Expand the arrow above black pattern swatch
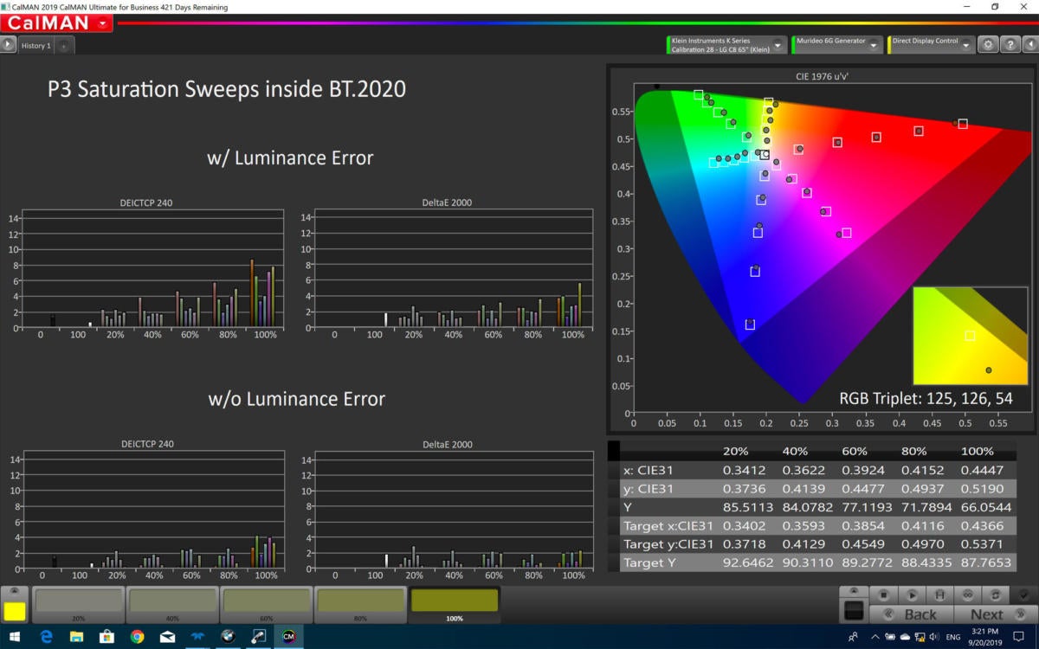1039x649 pixels. [x=854, y=593]
